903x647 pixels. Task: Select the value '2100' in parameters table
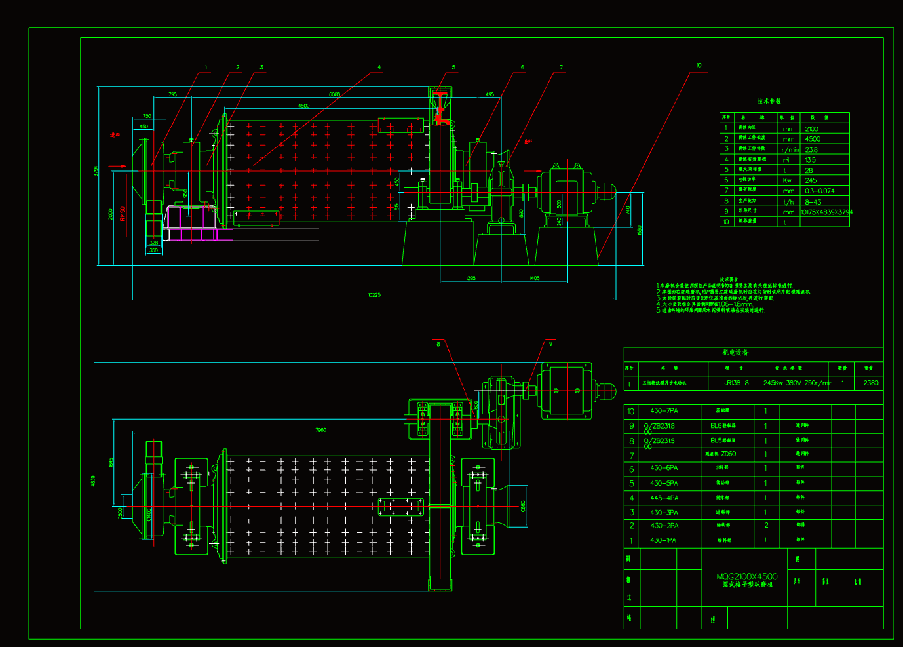click(811, 129)
